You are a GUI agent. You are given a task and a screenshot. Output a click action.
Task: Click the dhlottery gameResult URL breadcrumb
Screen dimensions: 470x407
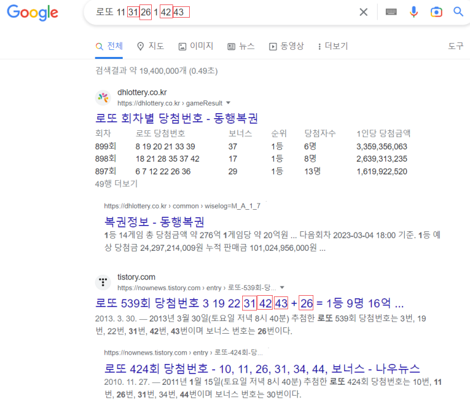tap(170, 103)
